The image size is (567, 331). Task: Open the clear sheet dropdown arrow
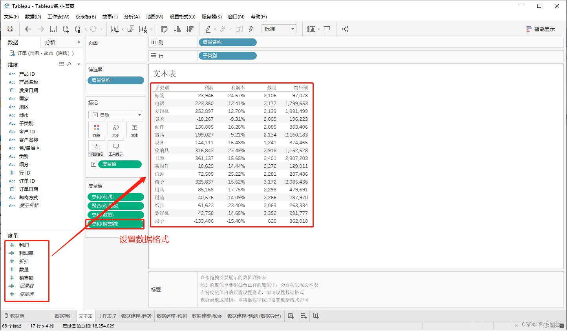coord(151,29)
